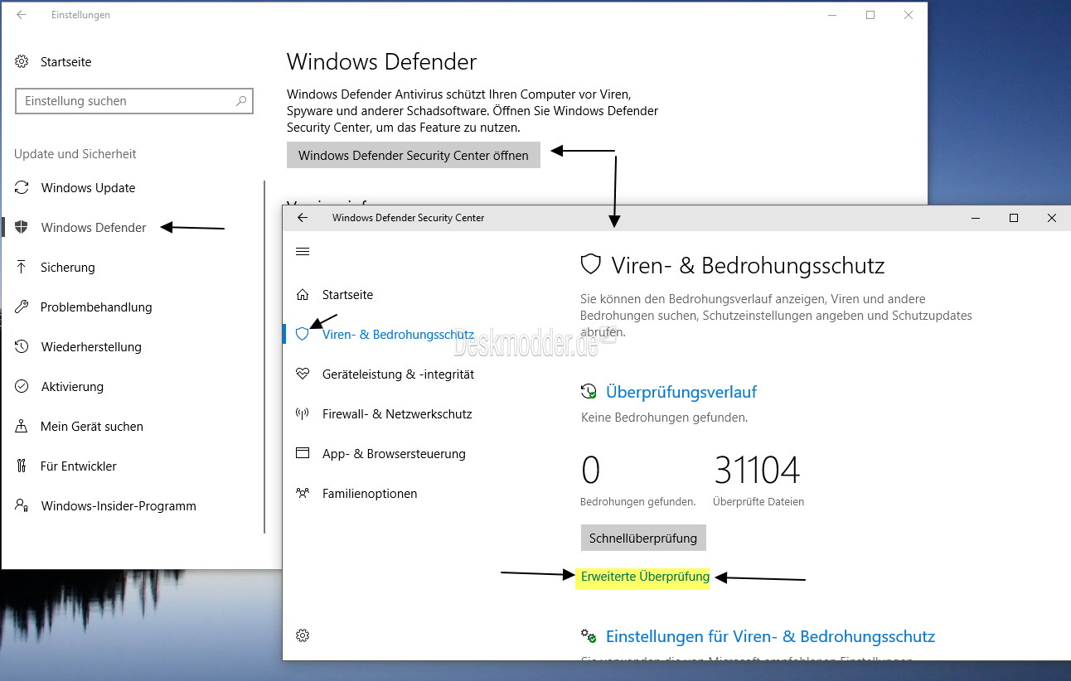Click the Einstellungen sidebar scrollbar
Viewport: 1071px width, 681px height.
(x=264, y=356)
